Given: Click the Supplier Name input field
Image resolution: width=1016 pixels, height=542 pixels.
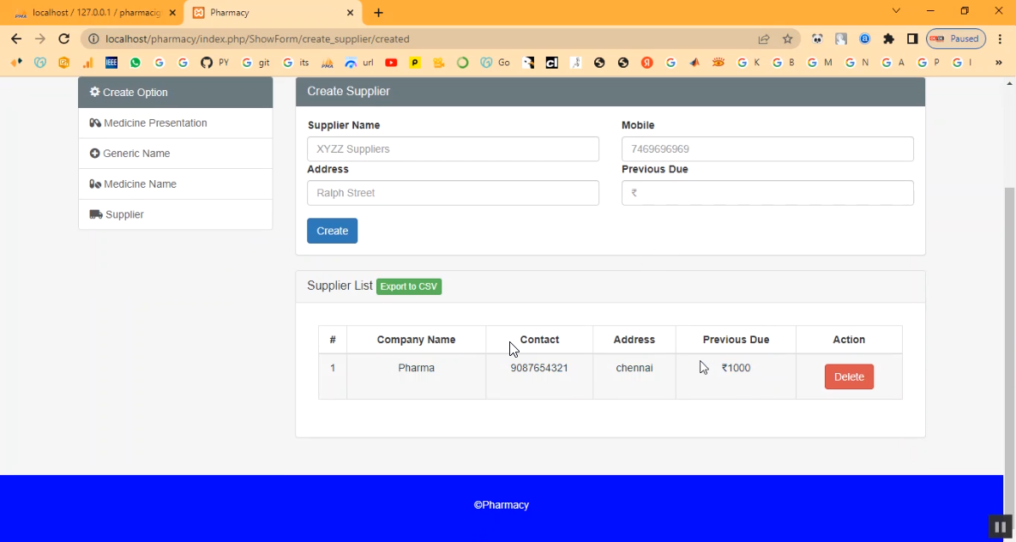Looking at the screenshot, I should pos(453,149).
